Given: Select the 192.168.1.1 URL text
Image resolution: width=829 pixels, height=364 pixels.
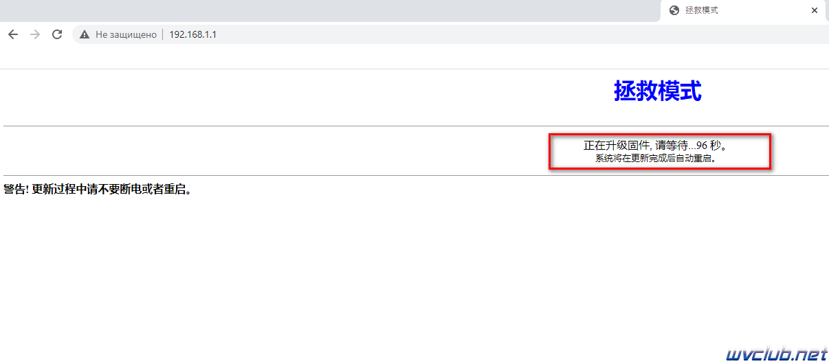Looking at the screenshot, I should click(x=193, y=34).
